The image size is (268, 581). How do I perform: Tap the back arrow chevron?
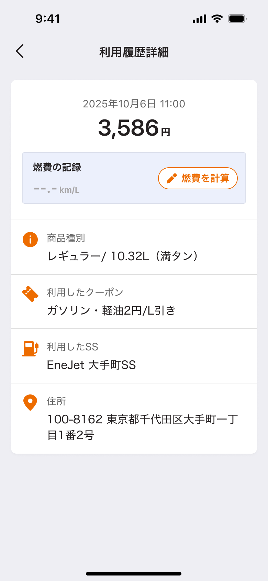(x=20, y=51)
